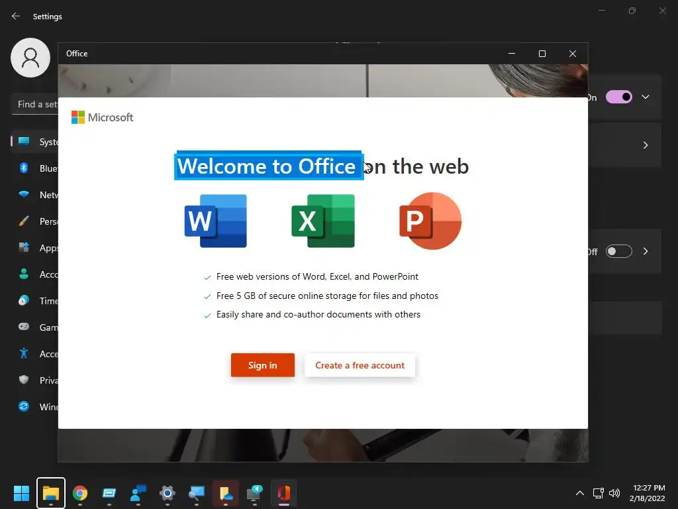678x509 pixels.
Task: Open Bluetooth category in Settings sidebar
Action: (x=35, y=168)
